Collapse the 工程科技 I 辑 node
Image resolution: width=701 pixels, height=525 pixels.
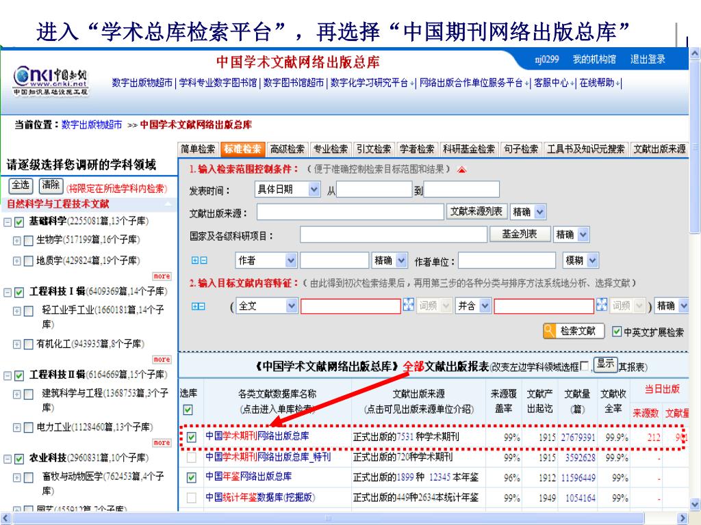[x=8, y=293]
